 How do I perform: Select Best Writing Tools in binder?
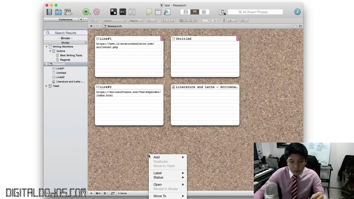71,55
